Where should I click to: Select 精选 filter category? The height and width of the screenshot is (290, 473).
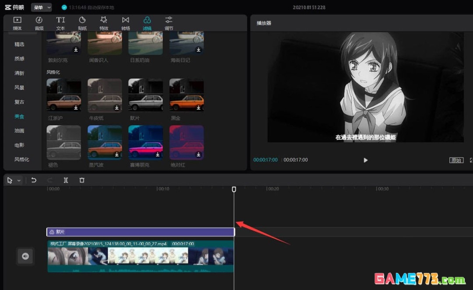pos(19,44)
